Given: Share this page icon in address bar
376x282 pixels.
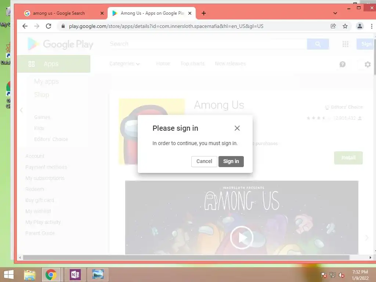Looking at the screenshot, I should (x=333, y=26).
